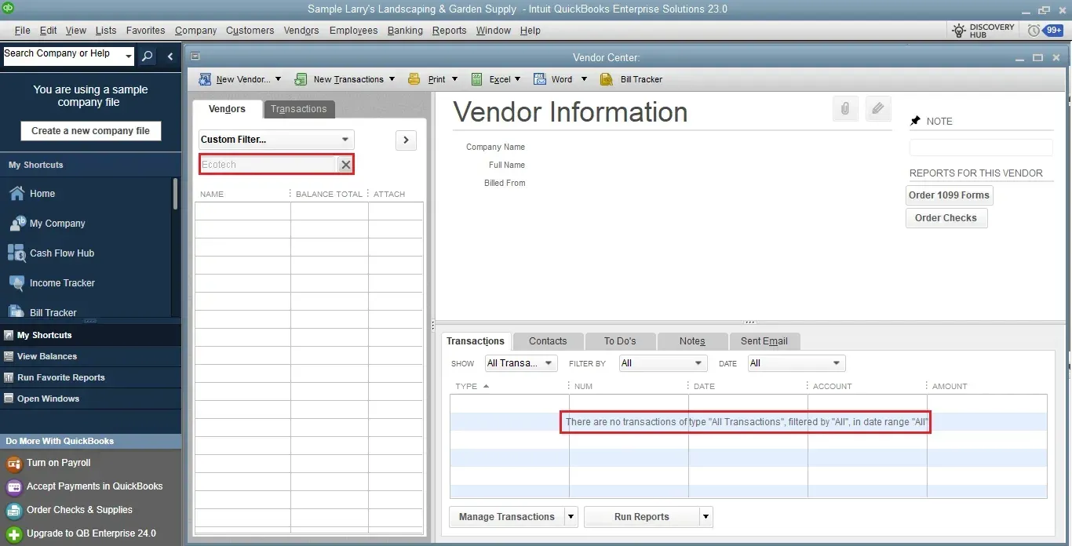Switch to the Sent Email tab
Viewport: 1072px width, 546px height.
click(764, 341)
